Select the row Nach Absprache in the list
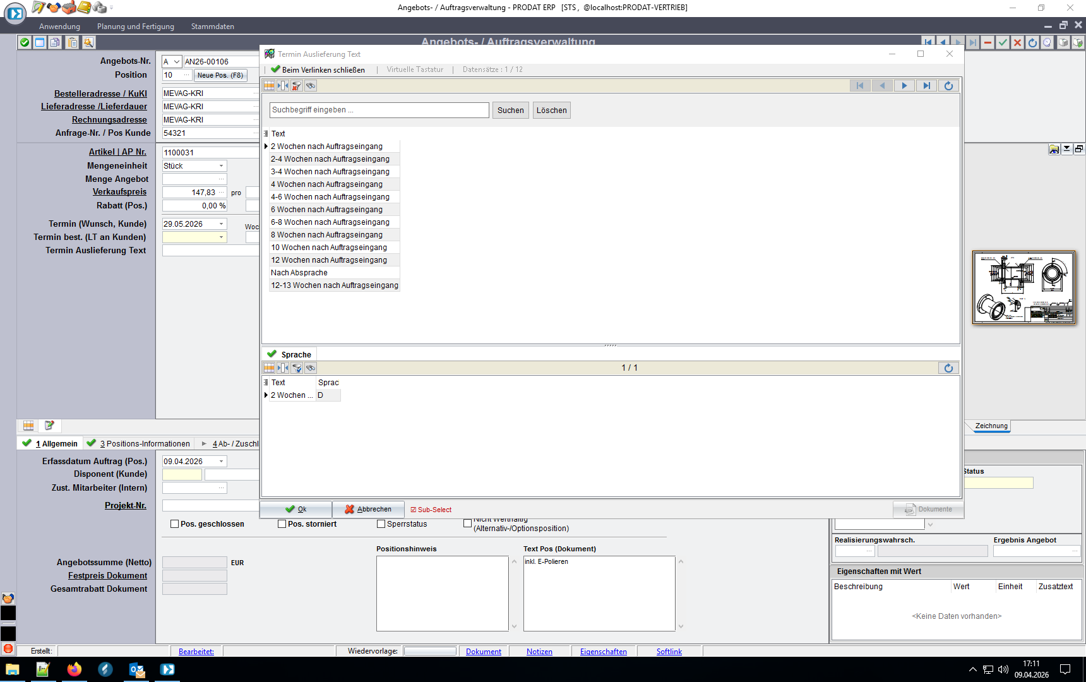 point(334,273)
